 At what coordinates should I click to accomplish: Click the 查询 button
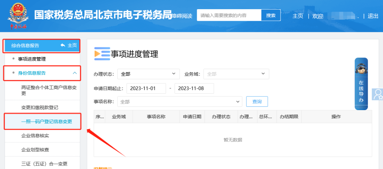click(257, 101)
